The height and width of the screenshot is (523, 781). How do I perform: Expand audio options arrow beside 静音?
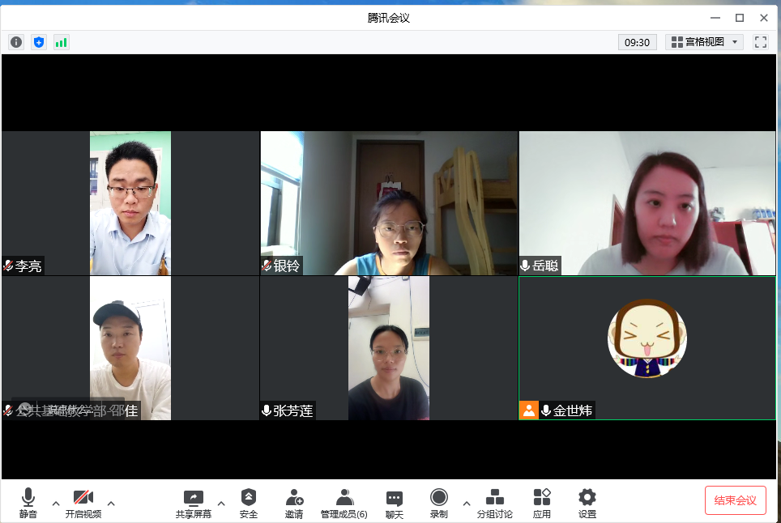pyautogui.click(x=56, y=503)
